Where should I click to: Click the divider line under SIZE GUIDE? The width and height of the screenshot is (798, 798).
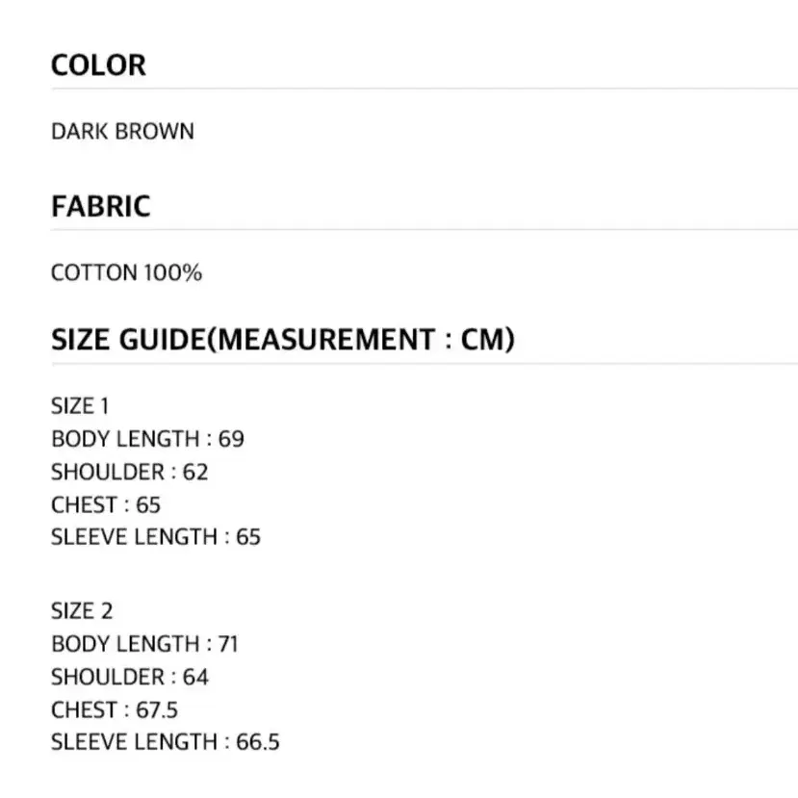tap(425, 364)
